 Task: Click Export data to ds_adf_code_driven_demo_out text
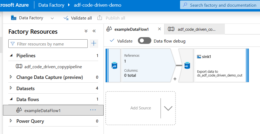[x=220, y=73]
